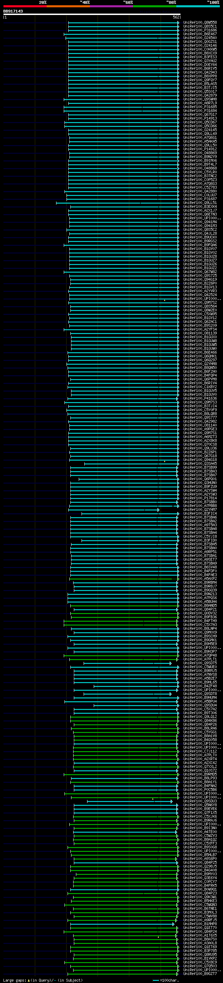Open hit UniRef100_P31685
The image size is (223, 983).
tap(200, 107)
